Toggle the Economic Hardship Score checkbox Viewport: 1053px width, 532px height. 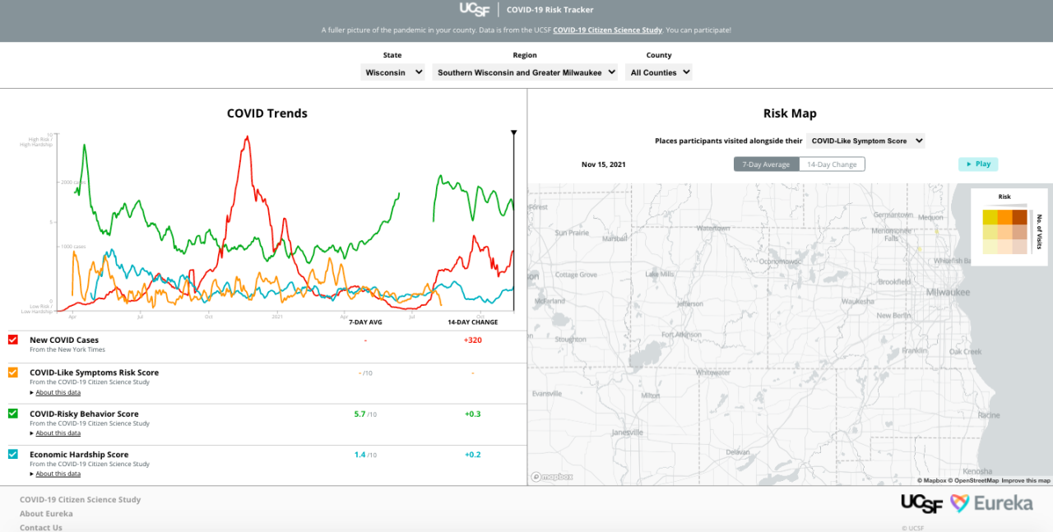pos(13,454)
